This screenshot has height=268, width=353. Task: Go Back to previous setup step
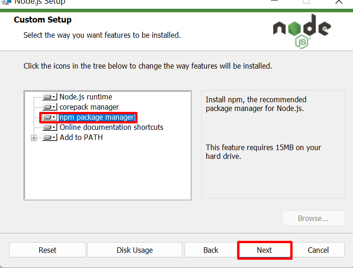tap(211, 250)
